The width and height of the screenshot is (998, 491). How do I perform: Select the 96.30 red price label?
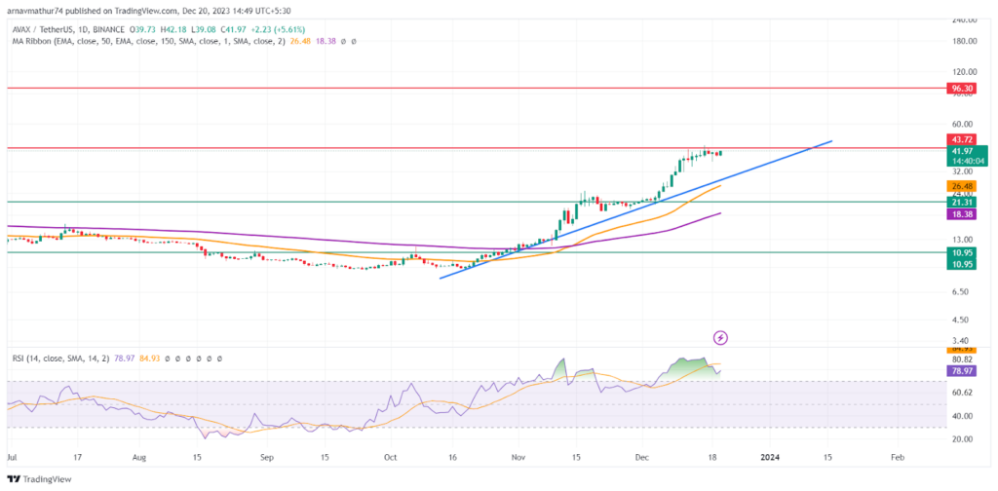coord(961,90)
